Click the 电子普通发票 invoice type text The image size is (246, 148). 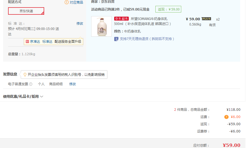pyautogui.click(x=18, y=84)
